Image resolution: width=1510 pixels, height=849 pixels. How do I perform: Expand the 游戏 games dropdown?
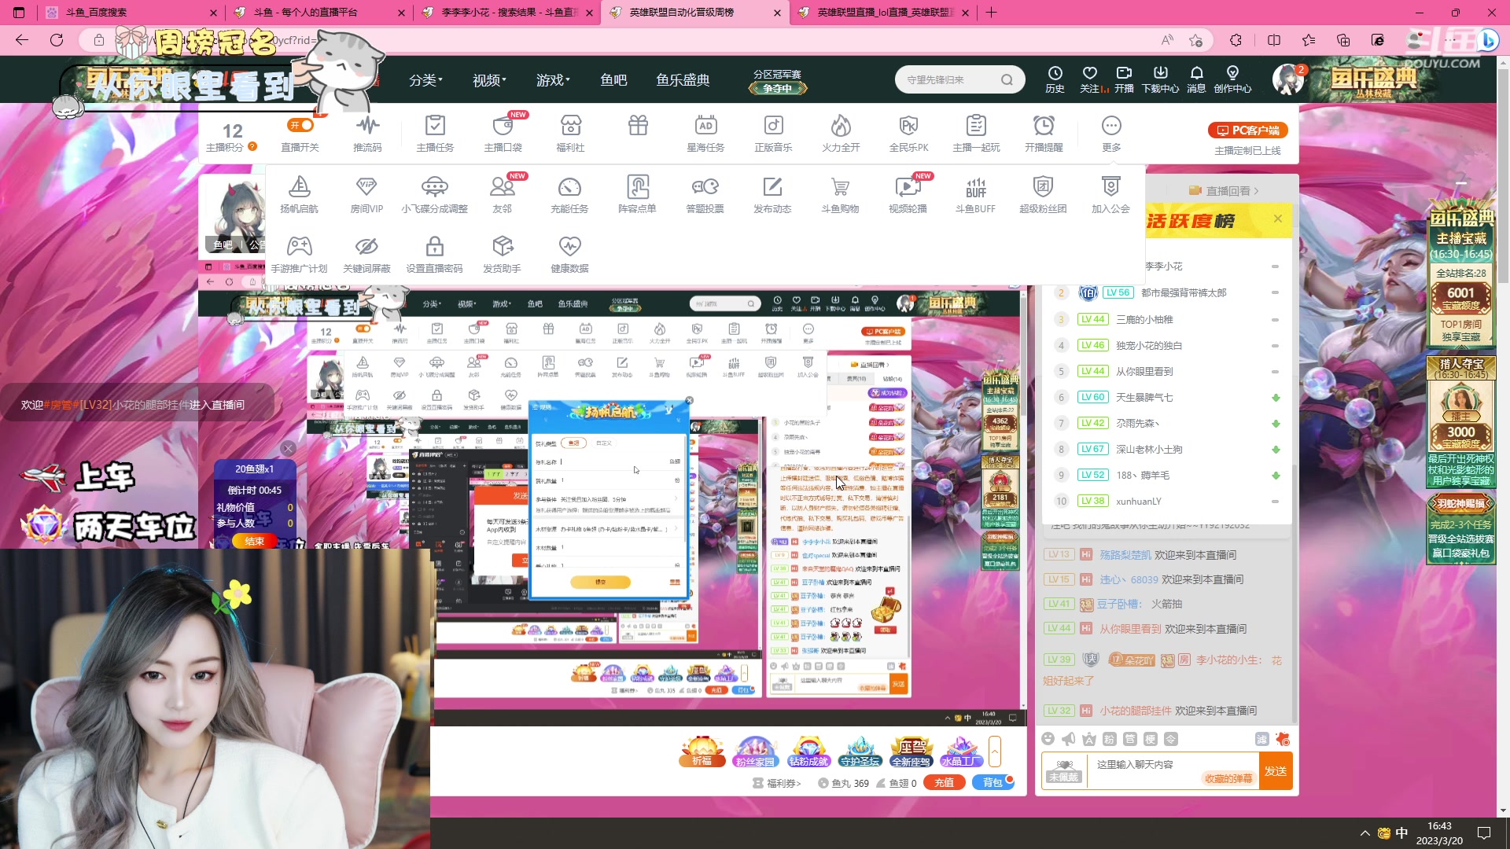pyautogui.click(x=553, y=80)
